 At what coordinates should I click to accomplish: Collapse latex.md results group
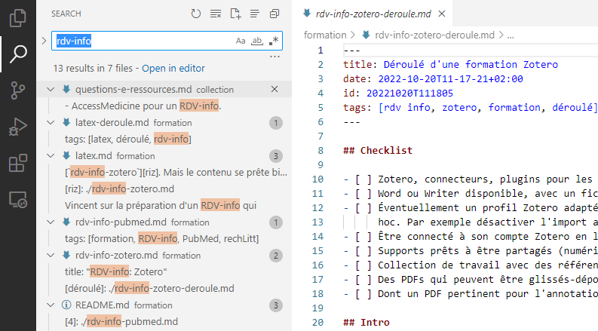point(51,155)
